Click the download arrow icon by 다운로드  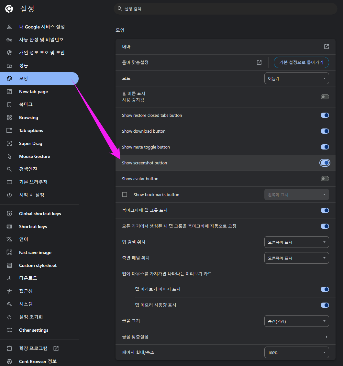click(x=9, y=278)
